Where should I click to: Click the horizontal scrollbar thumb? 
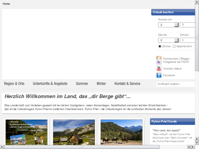click(82, 147)
